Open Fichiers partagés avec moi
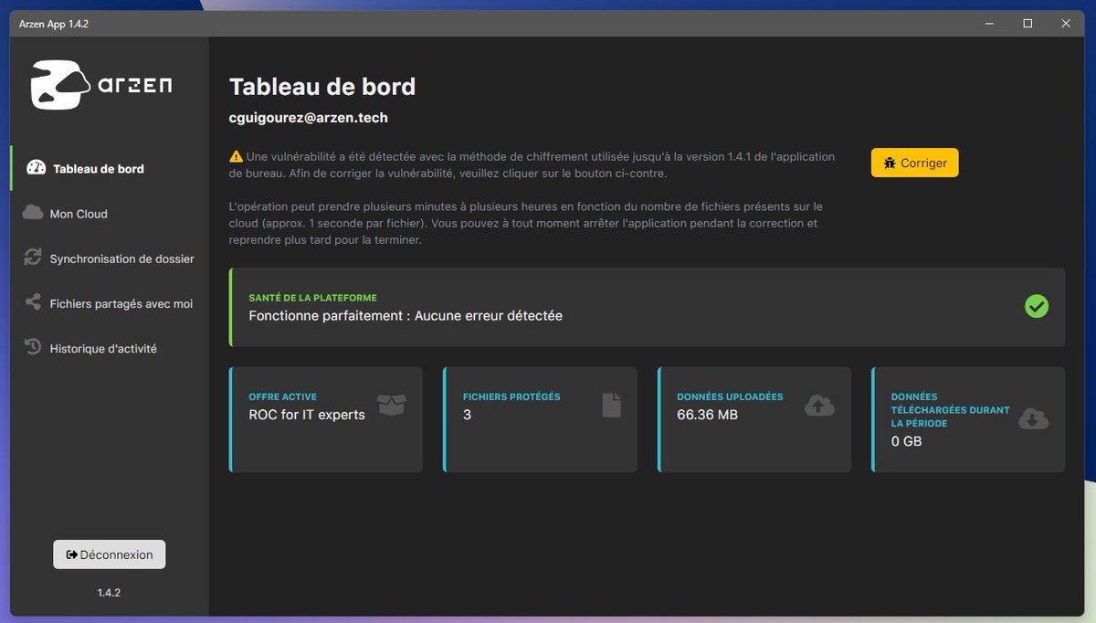Viewport: 1096px width, 623px height. tap(110, 302)
